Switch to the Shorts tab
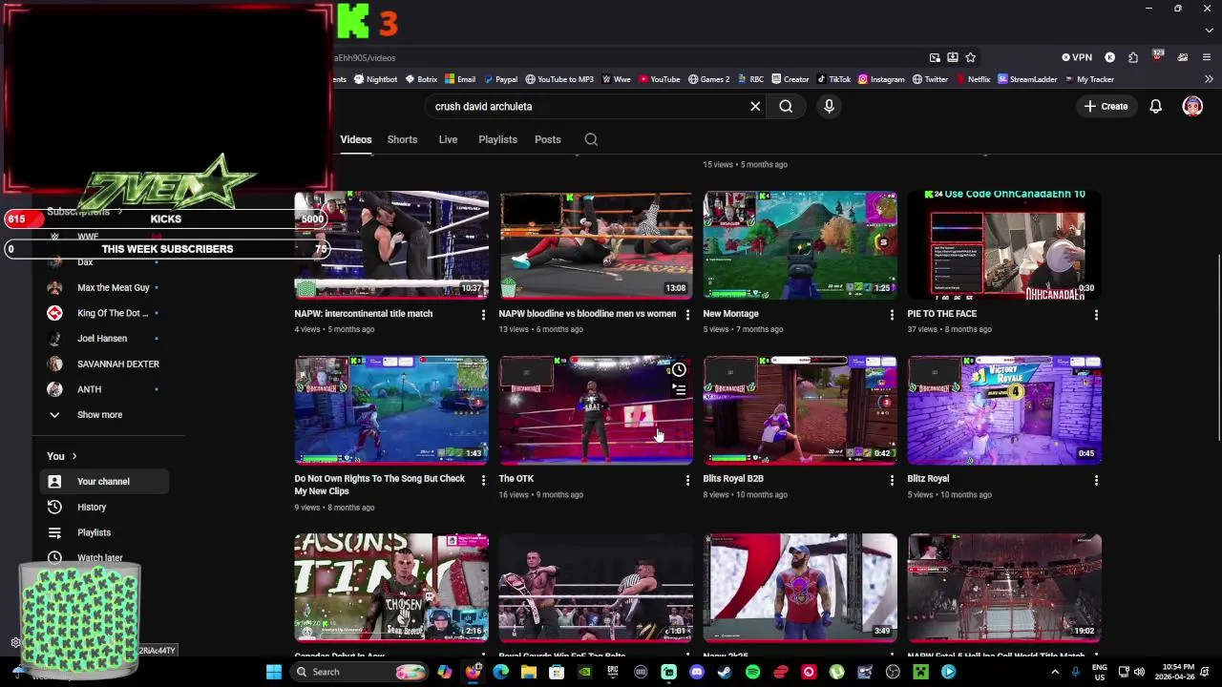 pos(402,139)
